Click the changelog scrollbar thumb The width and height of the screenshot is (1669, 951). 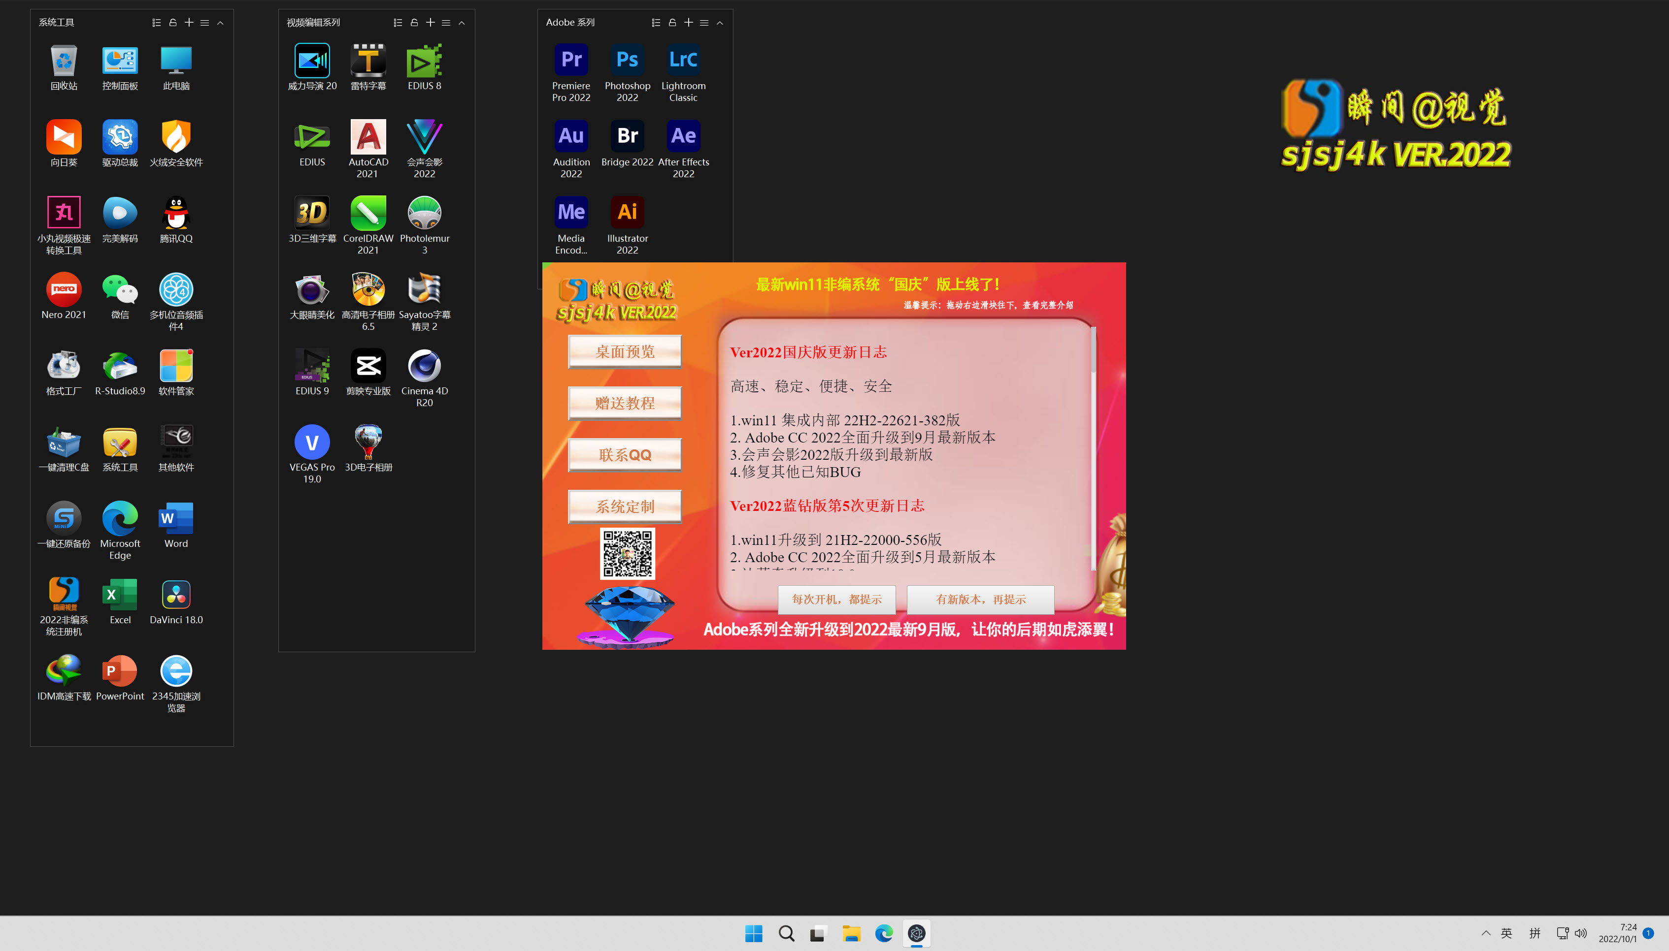coord(1093,351)
